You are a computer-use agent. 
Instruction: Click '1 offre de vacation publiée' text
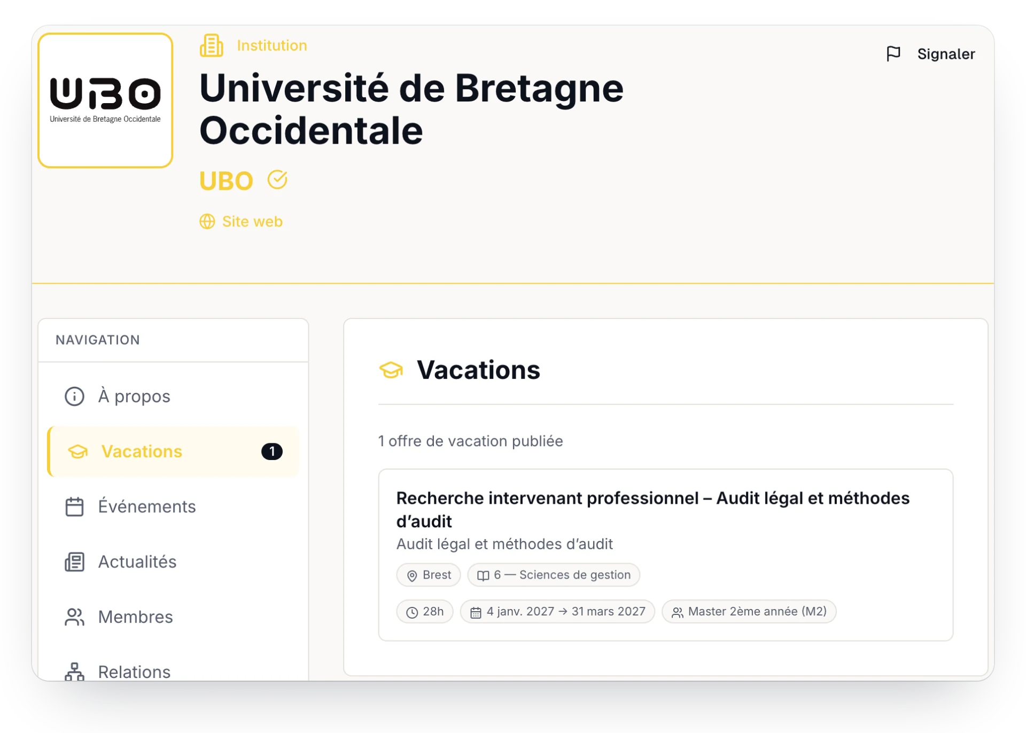coord(470,441)
